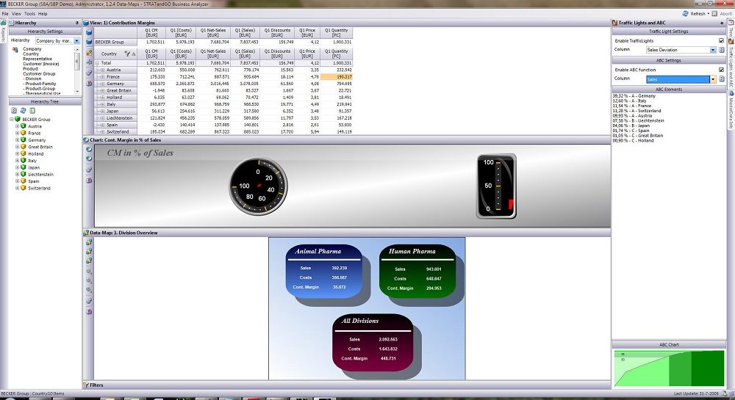The image size is (735, 400).
Task: Uncheck the Enable ABC function checkbox
Action: (721, 69)
